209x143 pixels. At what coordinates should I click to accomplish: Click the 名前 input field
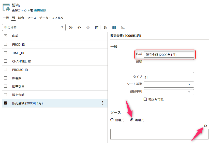coord(169,55)
